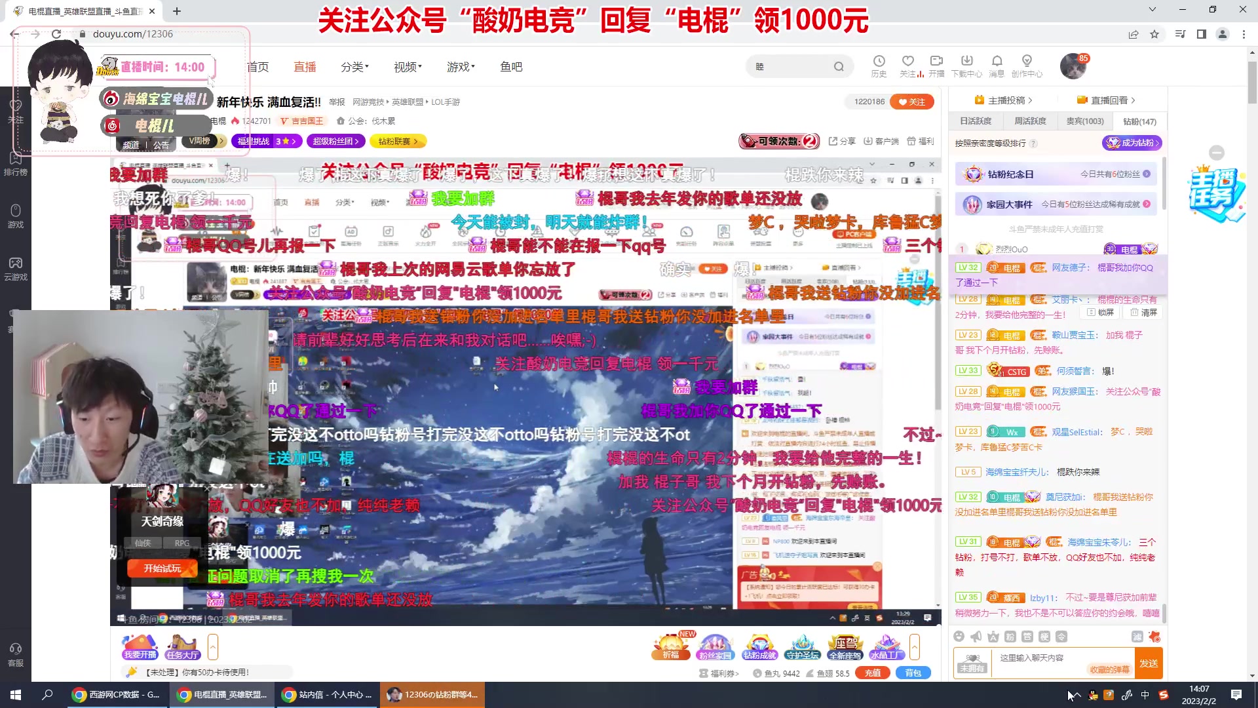Switch to 钻粉(147) tab

(x=1139, y=121)
